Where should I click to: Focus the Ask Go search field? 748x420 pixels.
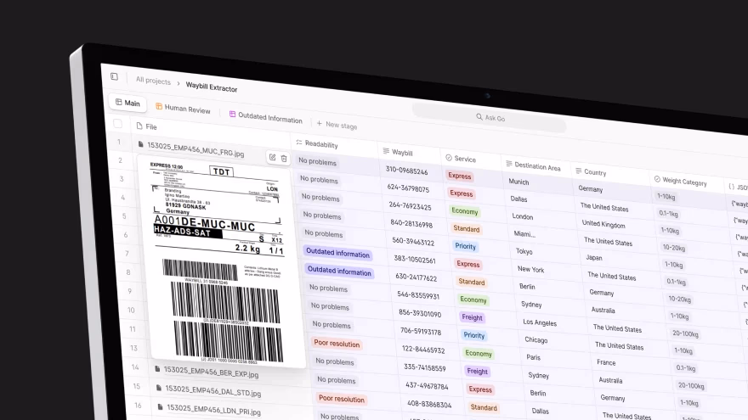pyautogui.click(x=490, y=118)
